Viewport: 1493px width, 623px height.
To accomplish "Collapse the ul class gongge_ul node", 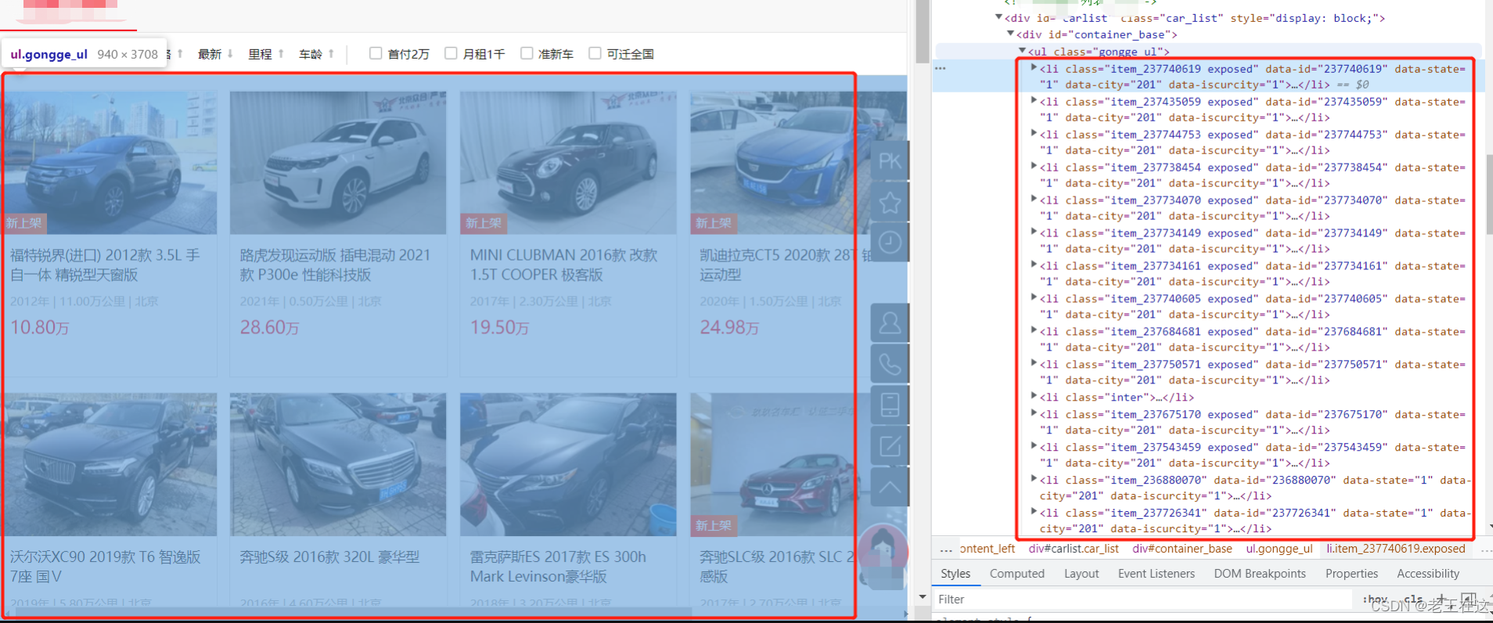I will coord(1022,51).
